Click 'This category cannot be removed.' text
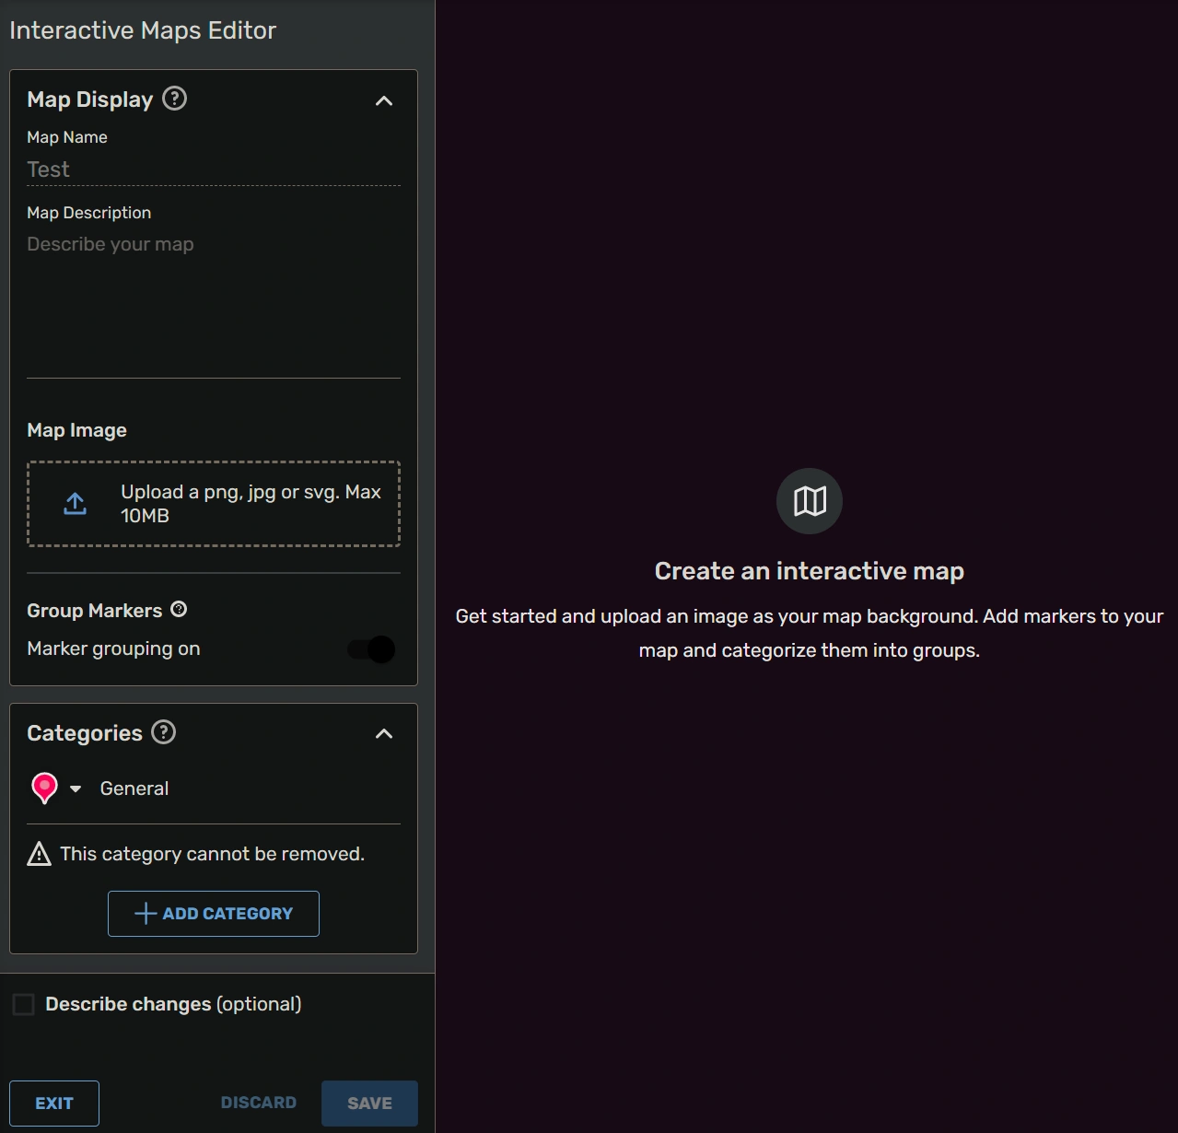Viewport: 1178px width, 1133px height. pyautogui.click(x=212, y=854)
